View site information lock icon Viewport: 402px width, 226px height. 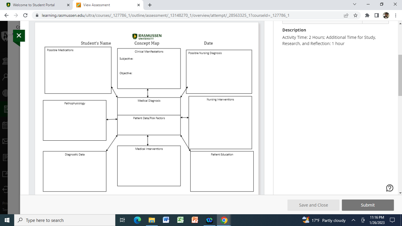[37, 15]
